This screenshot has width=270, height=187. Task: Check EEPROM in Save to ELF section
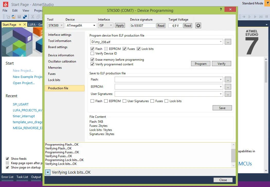106,101
